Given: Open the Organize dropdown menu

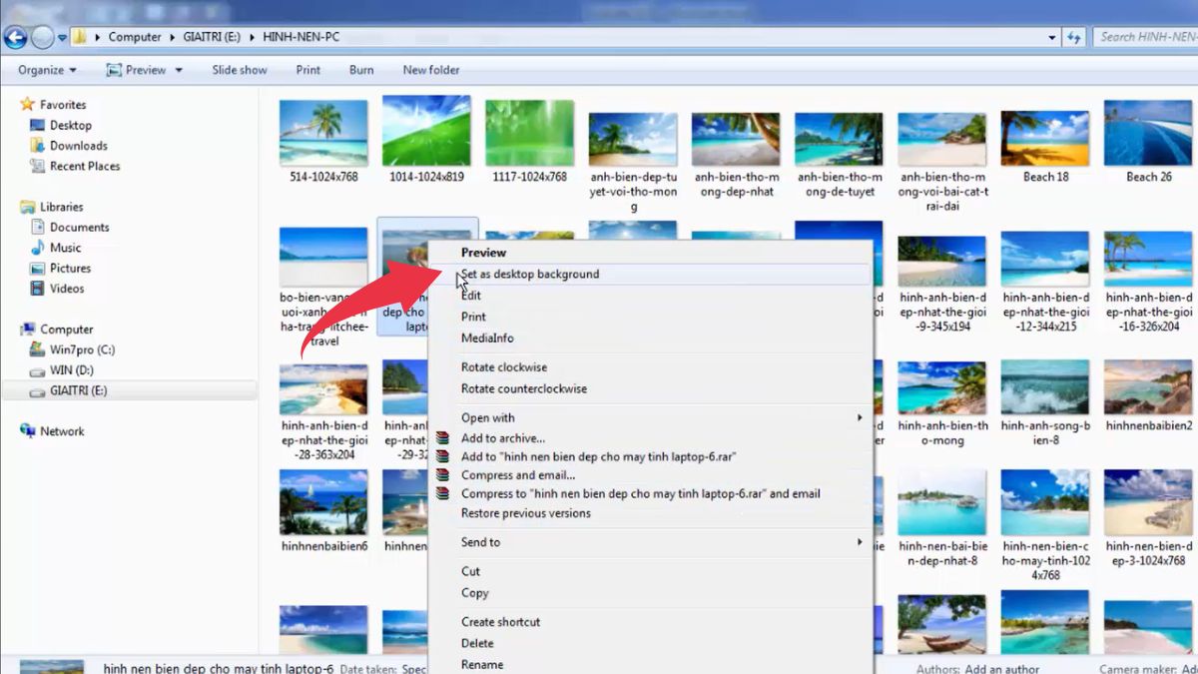Looking at the screenshot, I should coord(47,70).
